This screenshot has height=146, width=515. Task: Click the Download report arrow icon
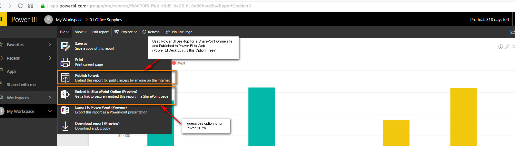pos(65,126)
